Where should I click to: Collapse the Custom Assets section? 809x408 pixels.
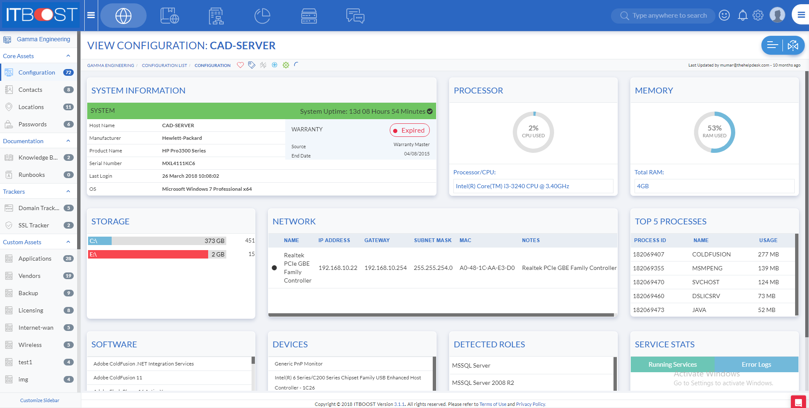(x=68, y=242)
